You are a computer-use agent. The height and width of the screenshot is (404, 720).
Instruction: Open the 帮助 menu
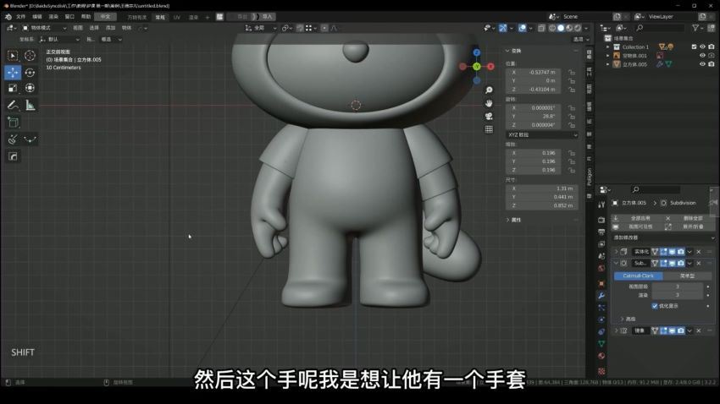pos(86,17)
